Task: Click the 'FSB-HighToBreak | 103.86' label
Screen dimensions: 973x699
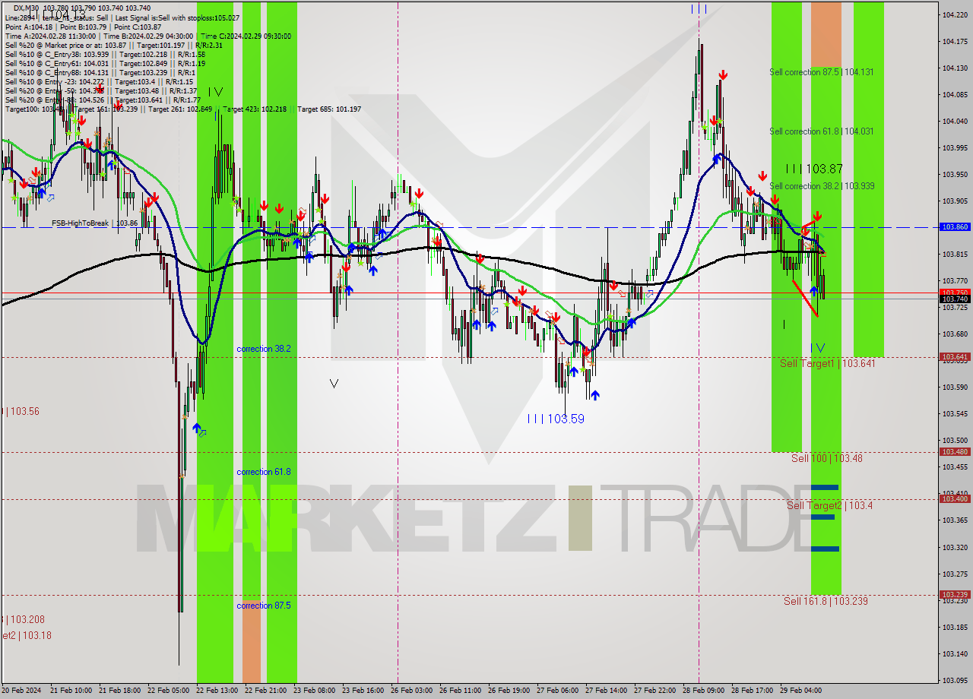Action: click(x=94, y=223)
